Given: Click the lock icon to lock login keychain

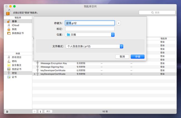Looking at the screenshot, I should tap(8, 12).
